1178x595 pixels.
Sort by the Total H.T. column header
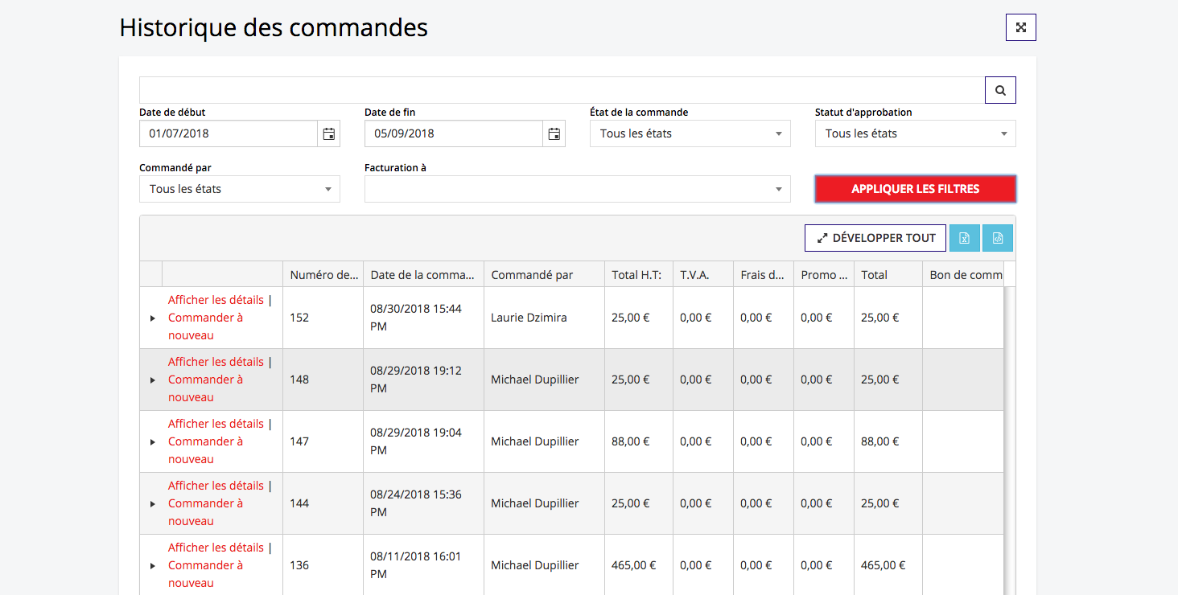point(636,275)
